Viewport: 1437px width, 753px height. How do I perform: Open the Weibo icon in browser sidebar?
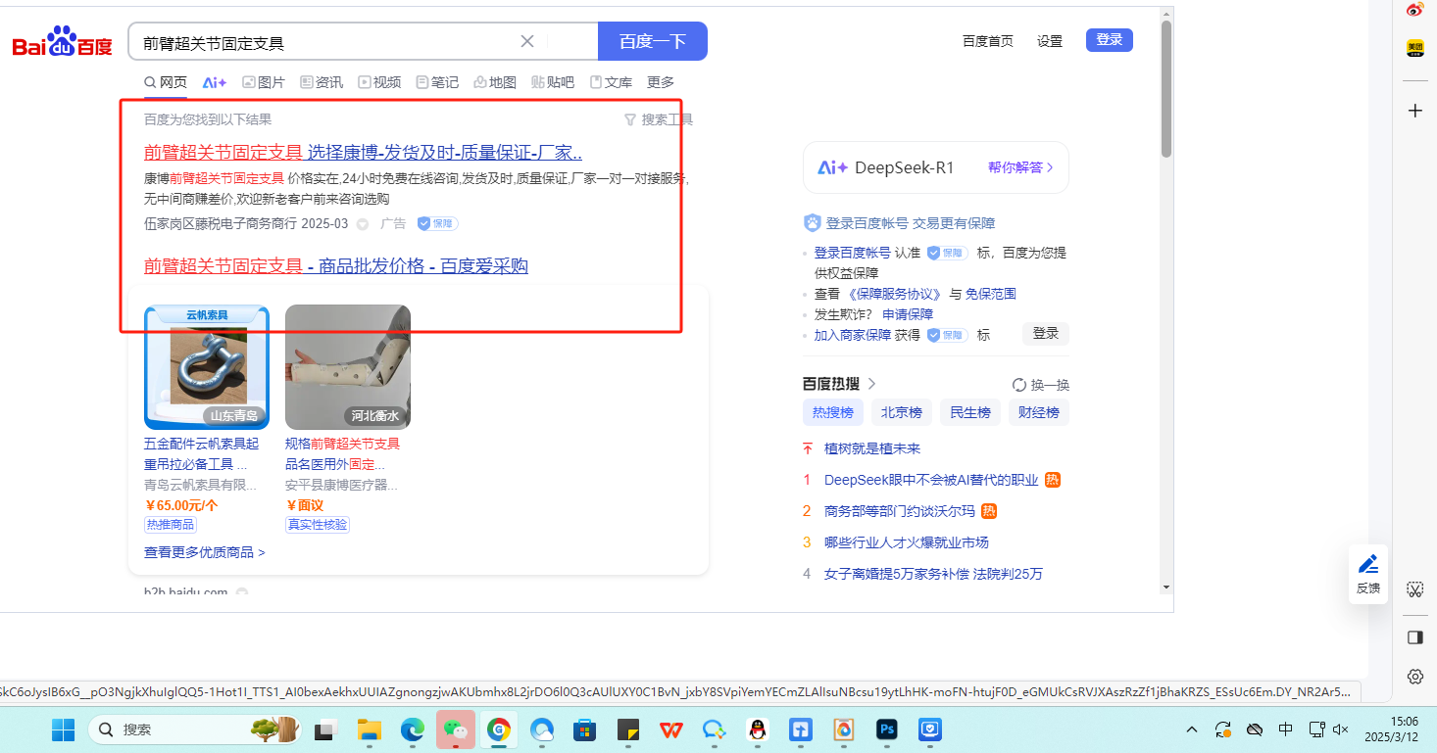1414,11
